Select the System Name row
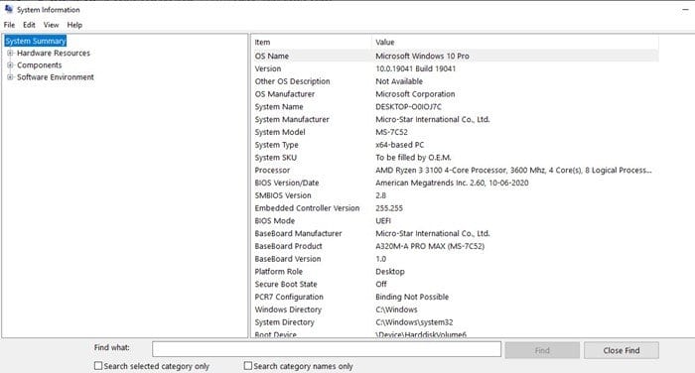 click(455, 107)
